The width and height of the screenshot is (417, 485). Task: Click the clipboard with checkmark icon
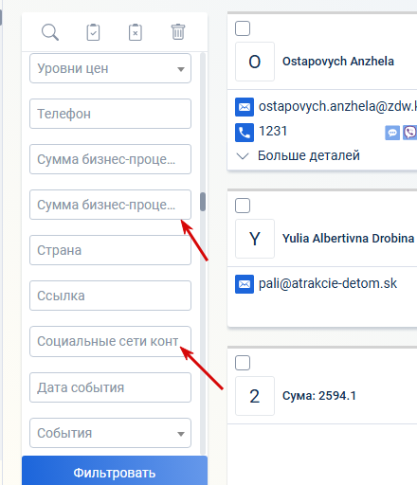[x=93, y=32]
